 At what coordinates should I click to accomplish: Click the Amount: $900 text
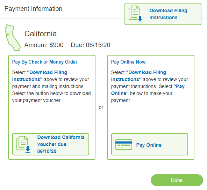coord(44,45)
